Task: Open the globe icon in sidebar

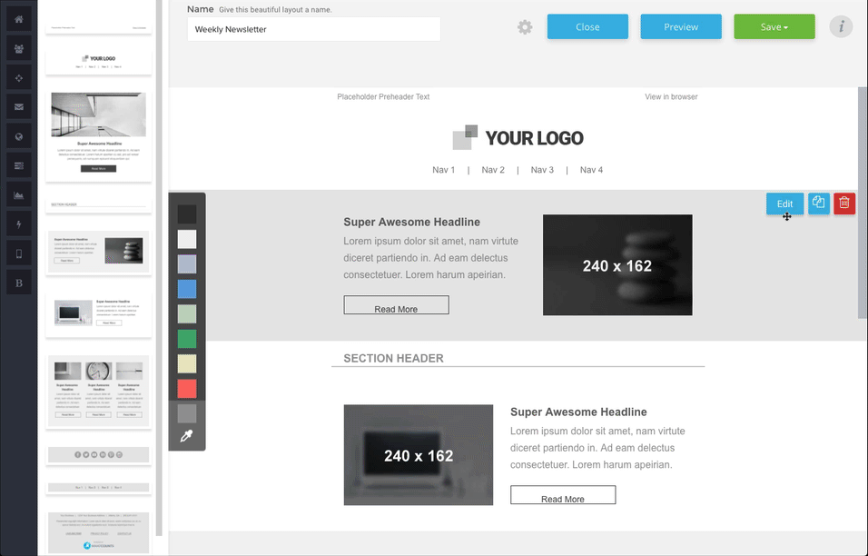Action: (x=18, y=136)
